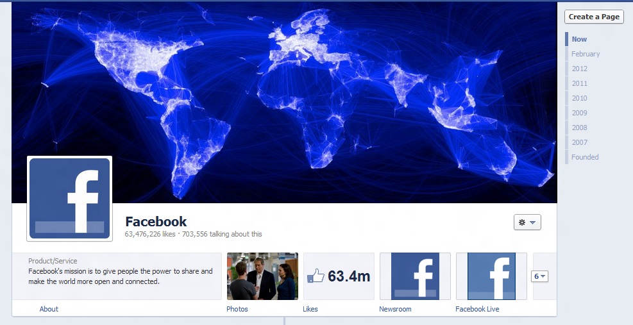Image resolution: width=633 pixels, height=325 pixels.
Task: Open the Newsroom app tile icon
Action: (x=415, y=276)
